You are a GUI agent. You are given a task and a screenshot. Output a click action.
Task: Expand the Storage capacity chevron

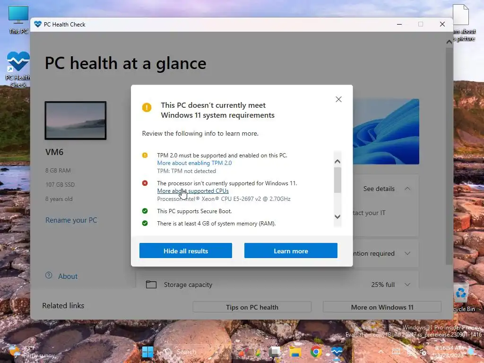[x=407, y=285]
